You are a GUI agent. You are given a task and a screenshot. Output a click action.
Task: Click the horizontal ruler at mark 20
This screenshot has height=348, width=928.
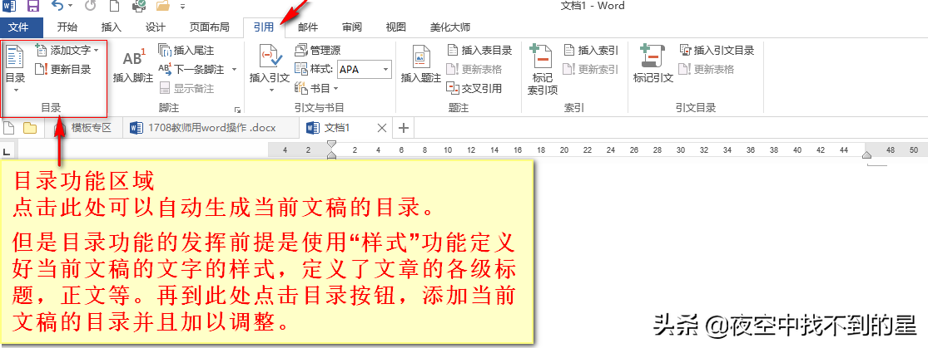(x=564, y=150)
